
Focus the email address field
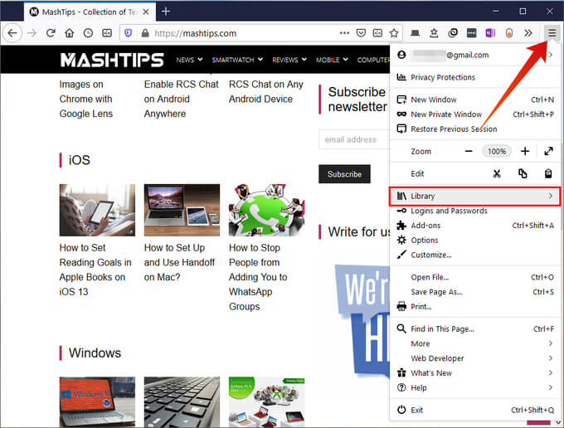[x=354, y=139]
